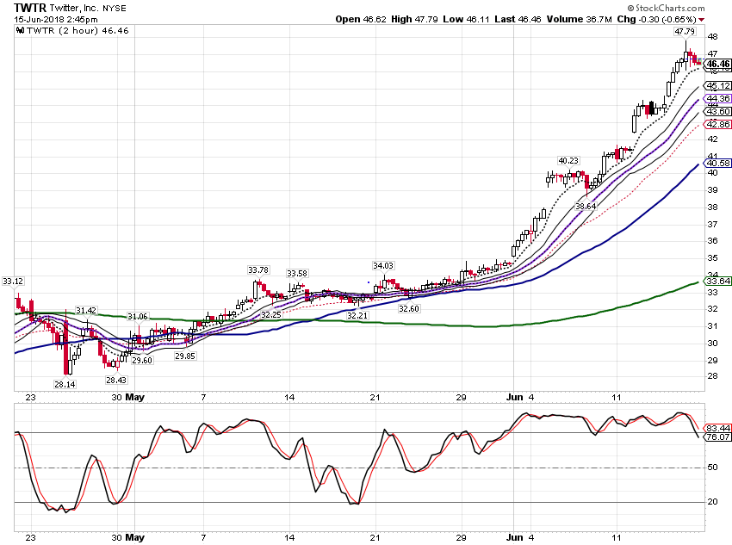Click the 32.21 low annotation
This screenshot has width=732, height=545.
click(x=357, y=315)
